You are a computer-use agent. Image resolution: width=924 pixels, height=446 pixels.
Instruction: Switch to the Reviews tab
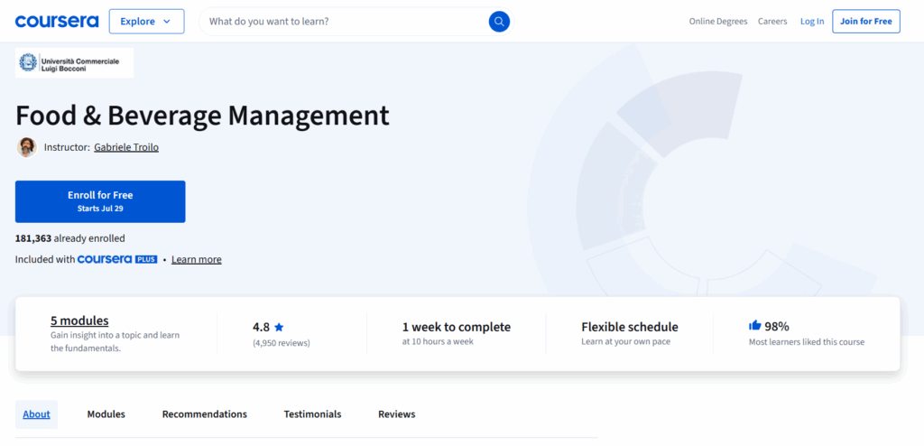(x=397, y=414)
